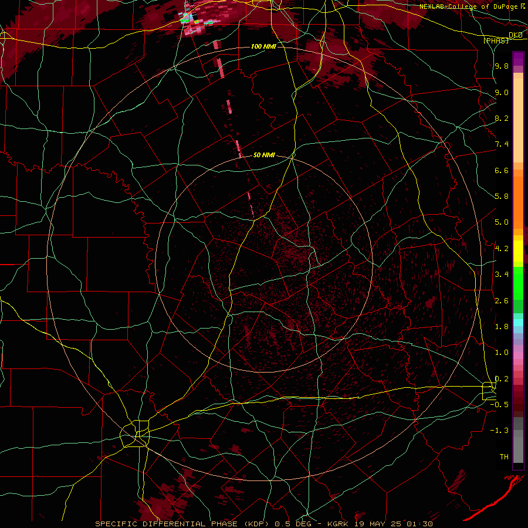Viewport: 528px width, 528px height.
Task: Click the 4.2 value on color scale
Action: pyautogui.click(x=502, y=249)
